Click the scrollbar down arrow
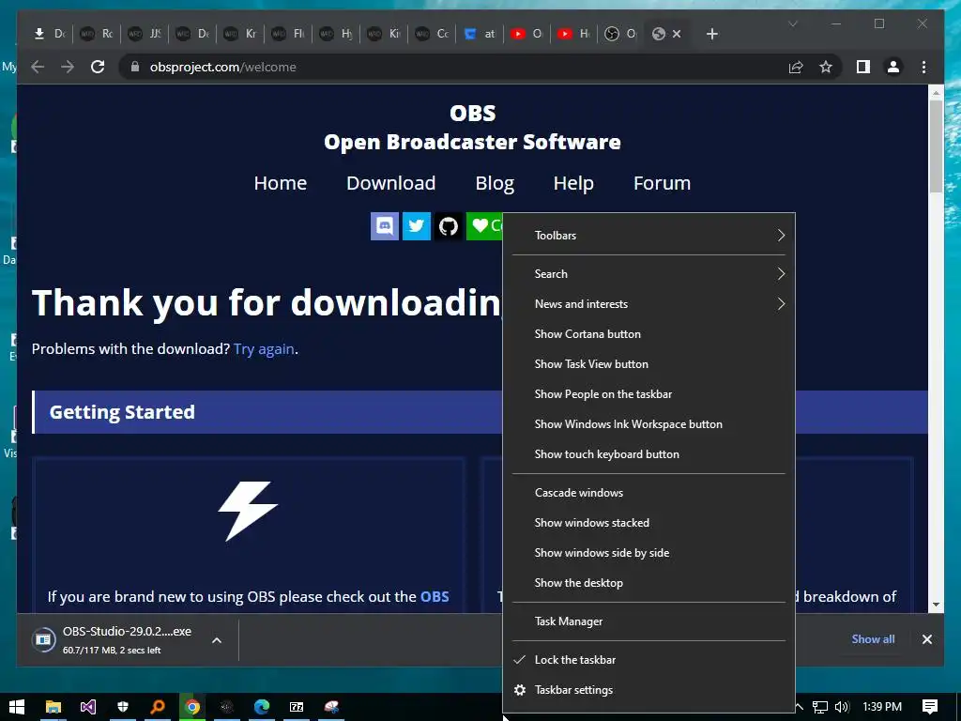 (936, 605)
